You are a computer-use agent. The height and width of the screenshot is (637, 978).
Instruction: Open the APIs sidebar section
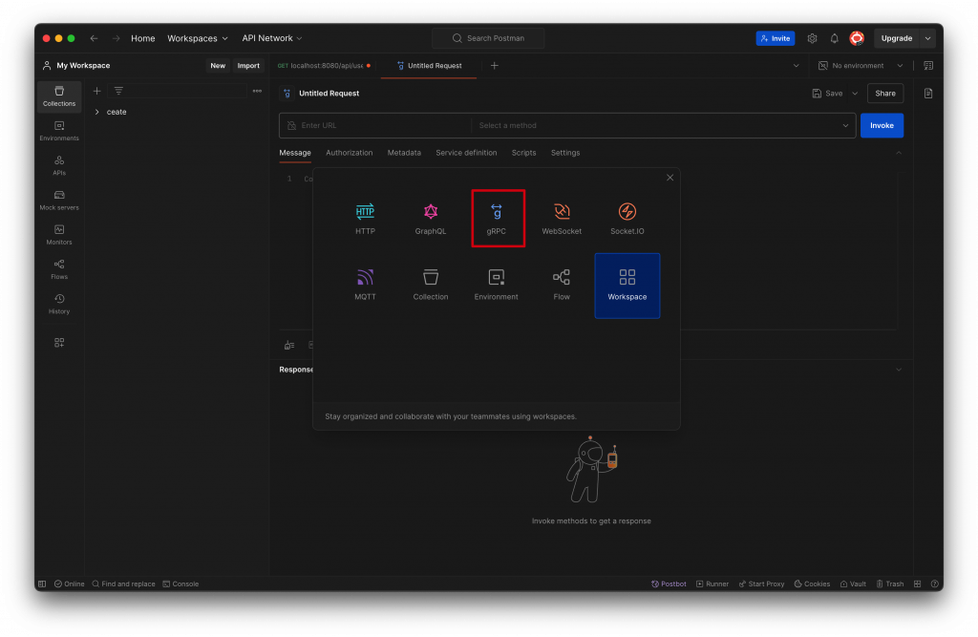click(59, 166)
